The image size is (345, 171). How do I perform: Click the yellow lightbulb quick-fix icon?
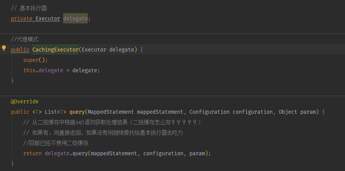(4, 48)
